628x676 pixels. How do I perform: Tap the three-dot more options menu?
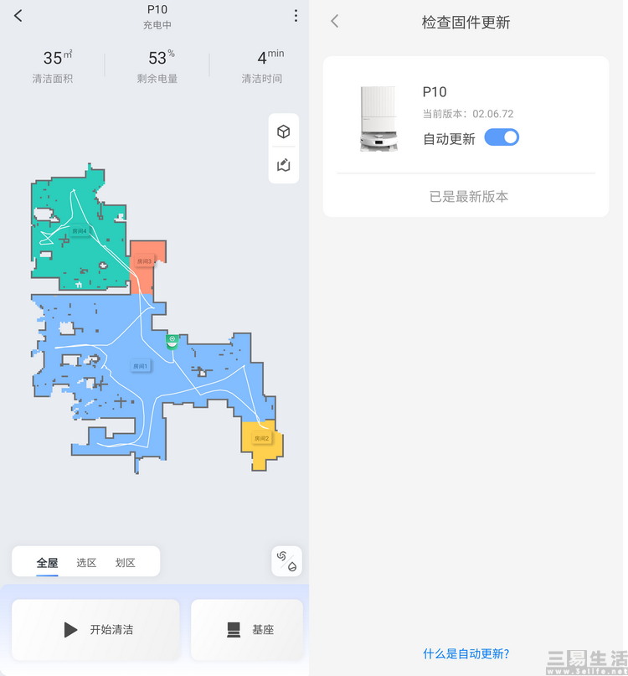point(296,16)
